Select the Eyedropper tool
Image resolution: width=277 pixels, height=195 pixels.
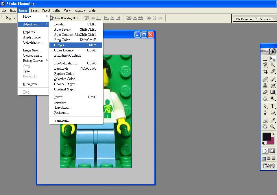(273, 120)
